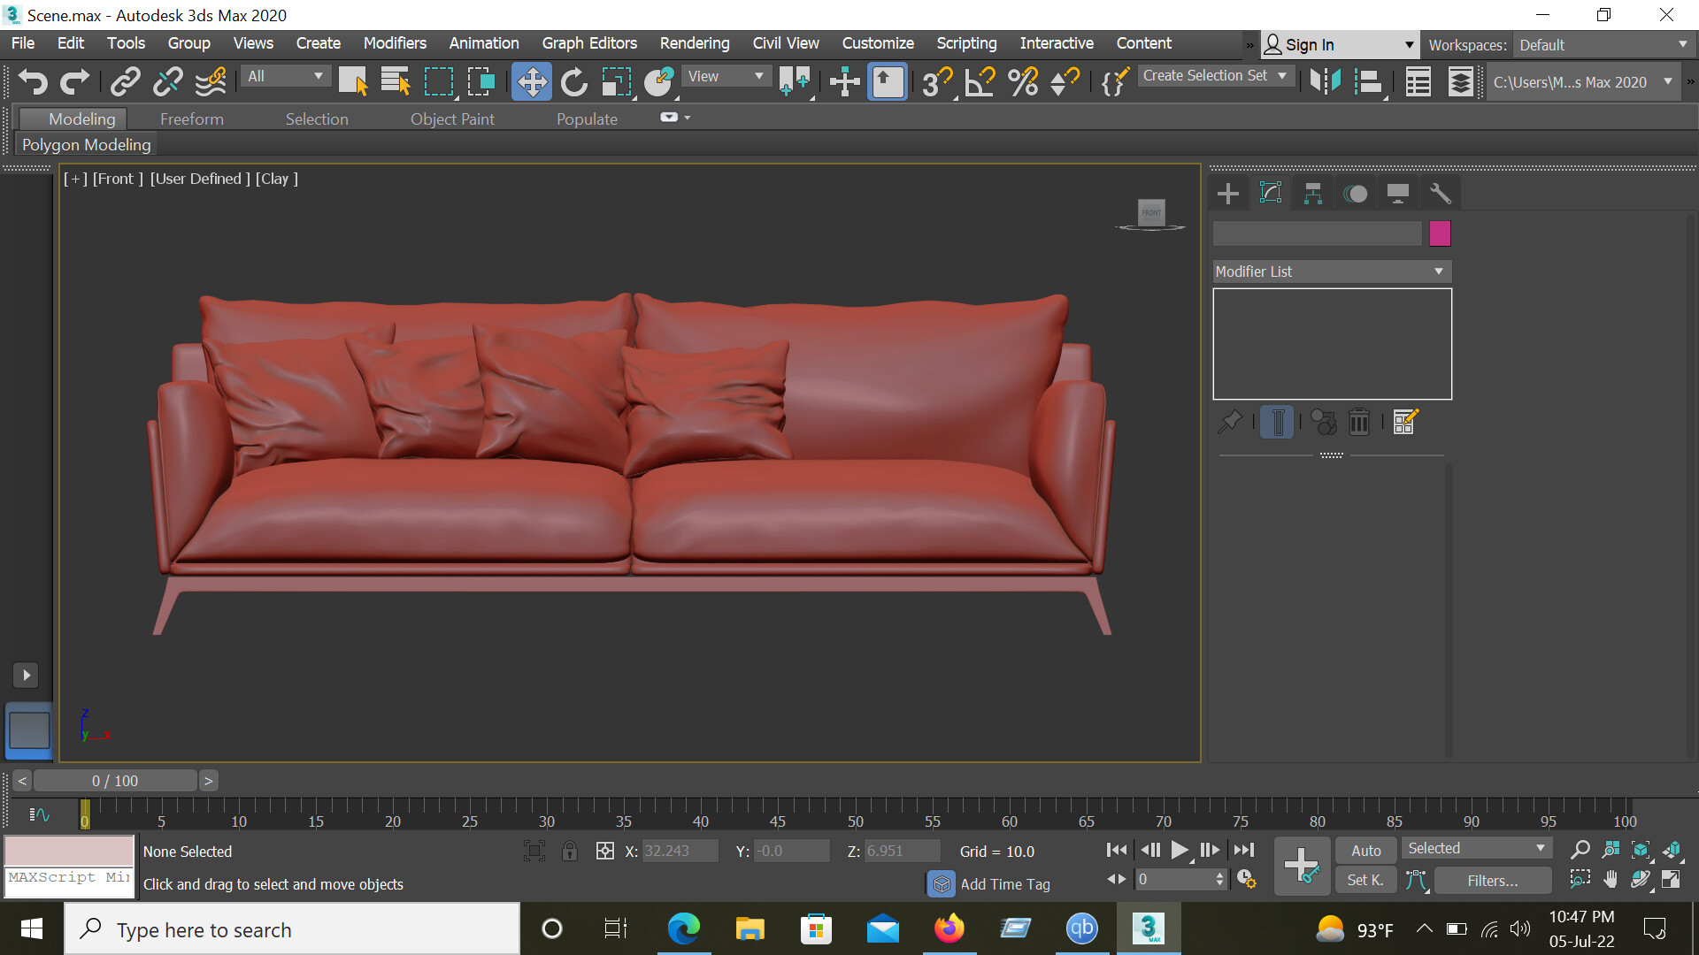The image size is (1699, 955).
Task: Select the Move tool
Action: tap(531, 81)
